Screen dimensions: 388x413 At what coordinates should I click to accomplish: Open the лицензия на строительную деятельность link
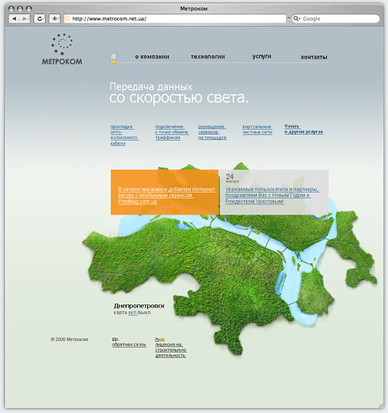171,350
